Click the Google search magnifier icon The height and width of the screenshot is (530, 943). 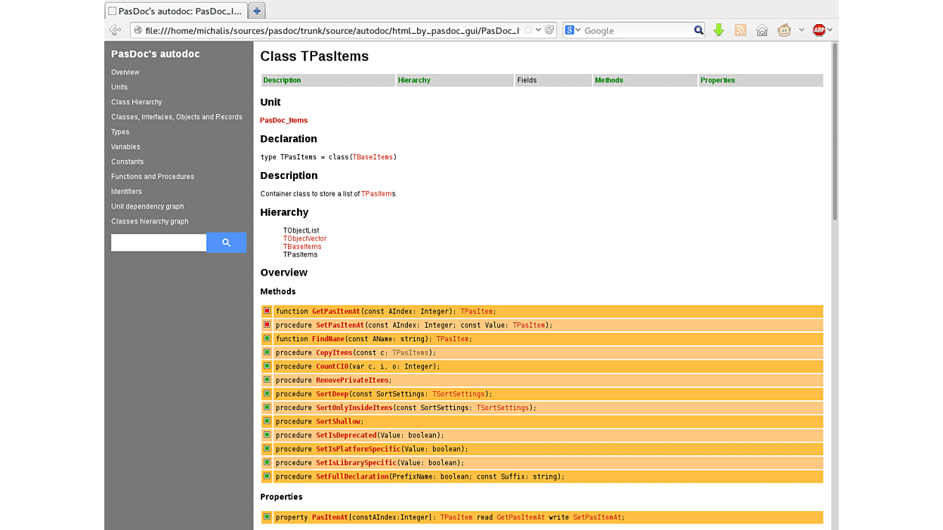[698, 30]
